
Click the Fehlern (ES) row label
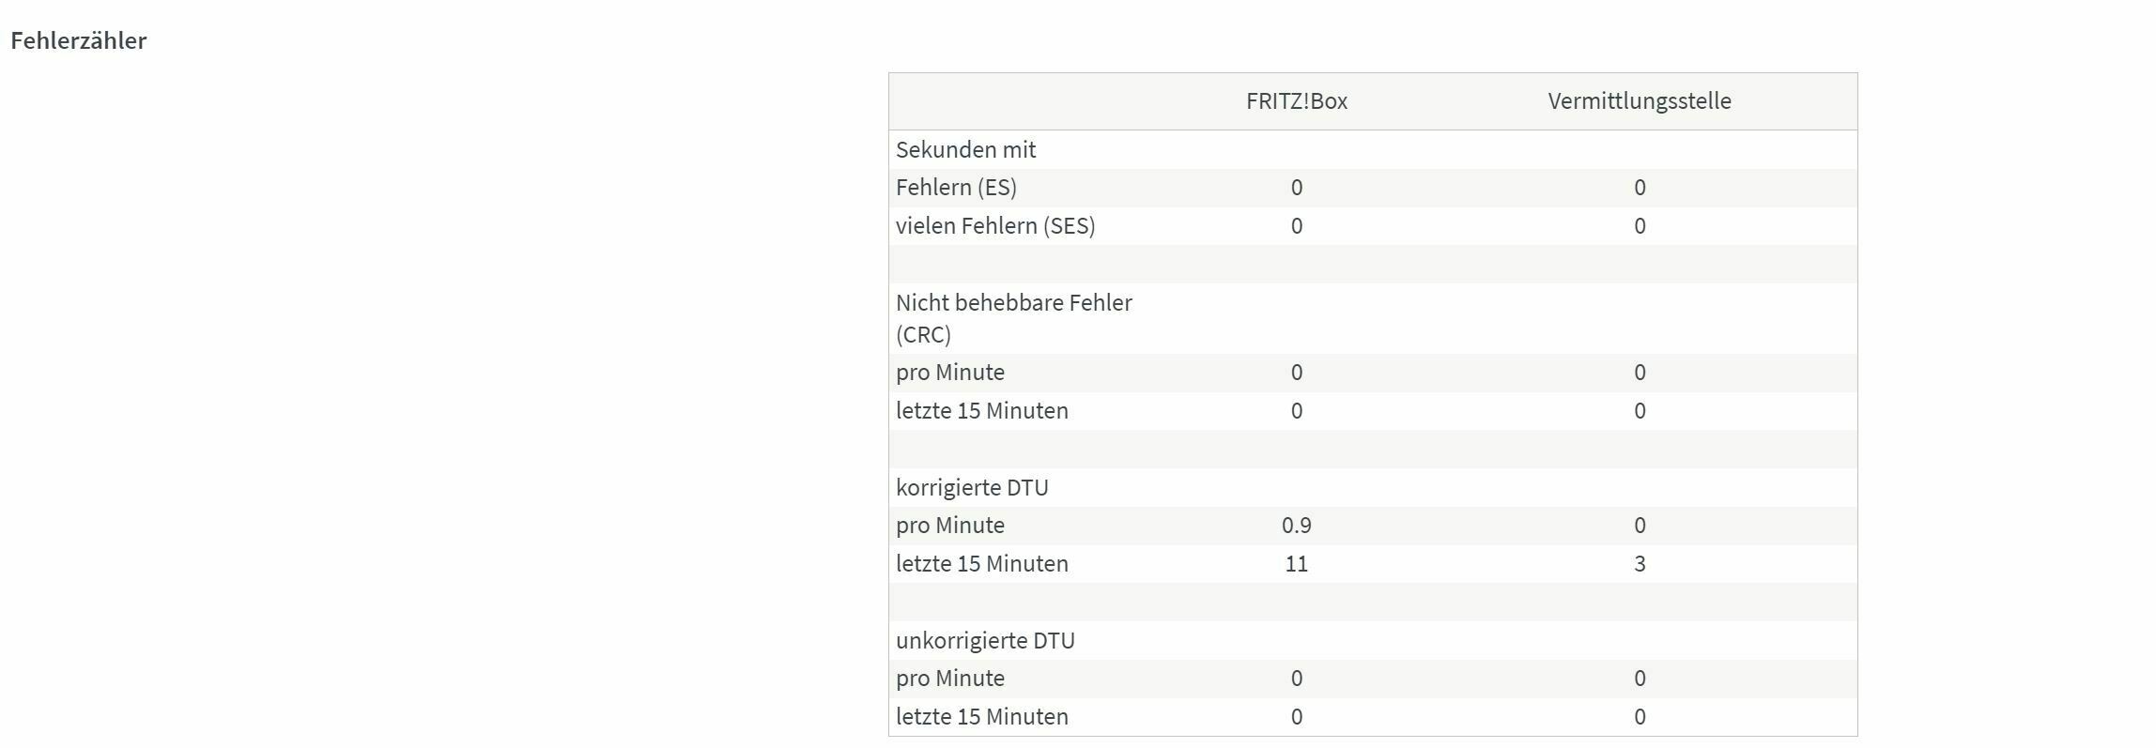point(956,188)
